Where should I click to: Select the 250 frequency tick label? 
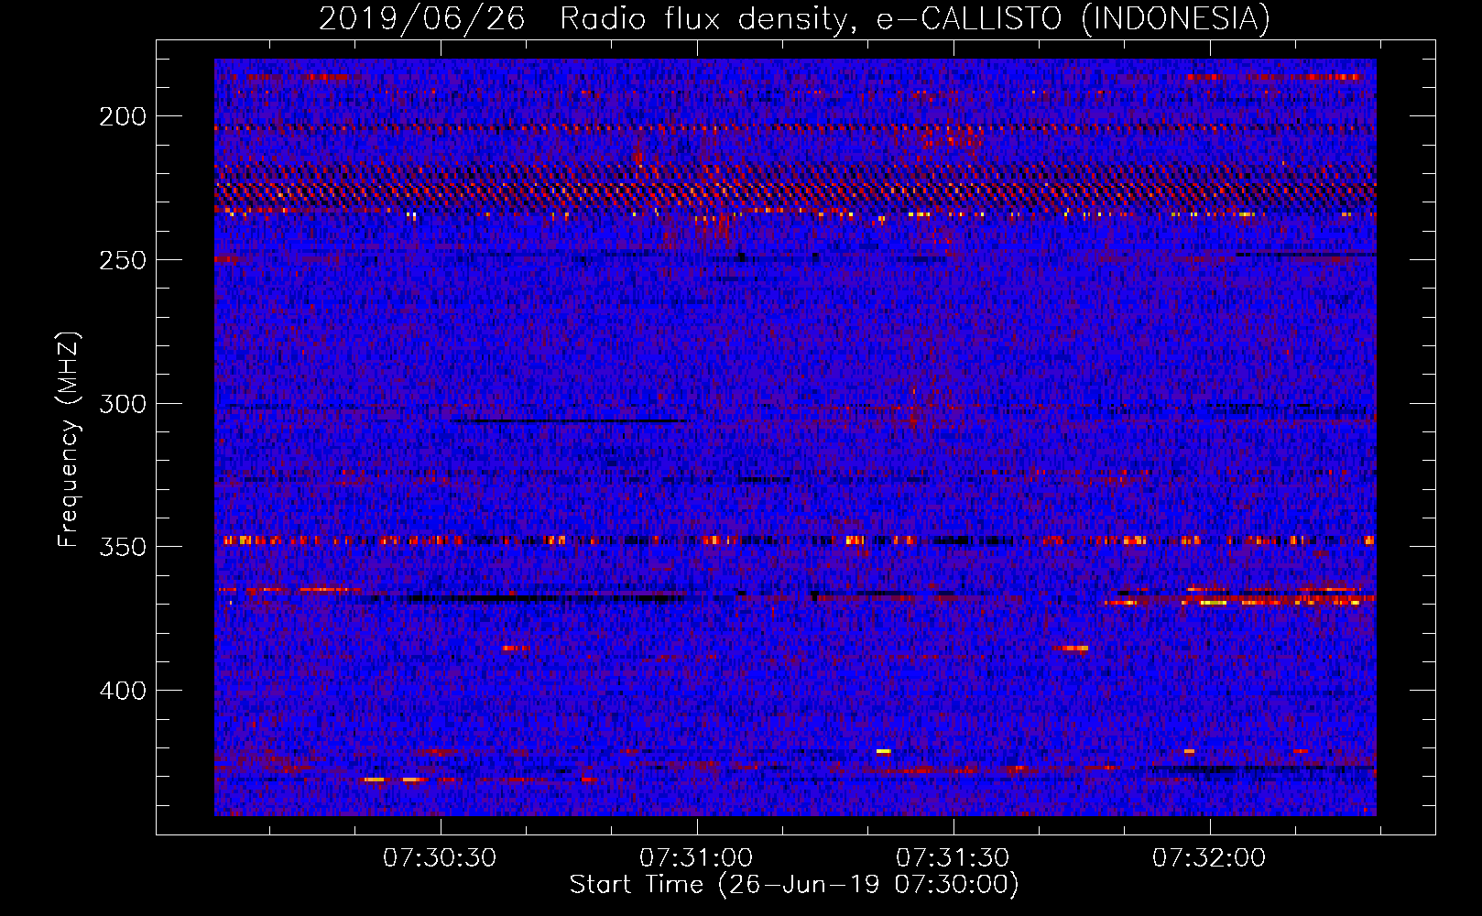[x=123, y=260]
